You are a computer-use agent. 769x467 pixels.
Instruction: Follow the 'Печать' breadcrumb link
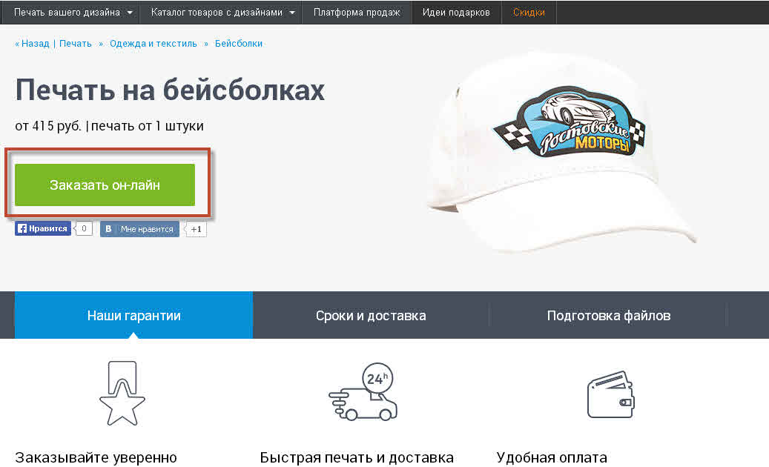pos(76,44)
